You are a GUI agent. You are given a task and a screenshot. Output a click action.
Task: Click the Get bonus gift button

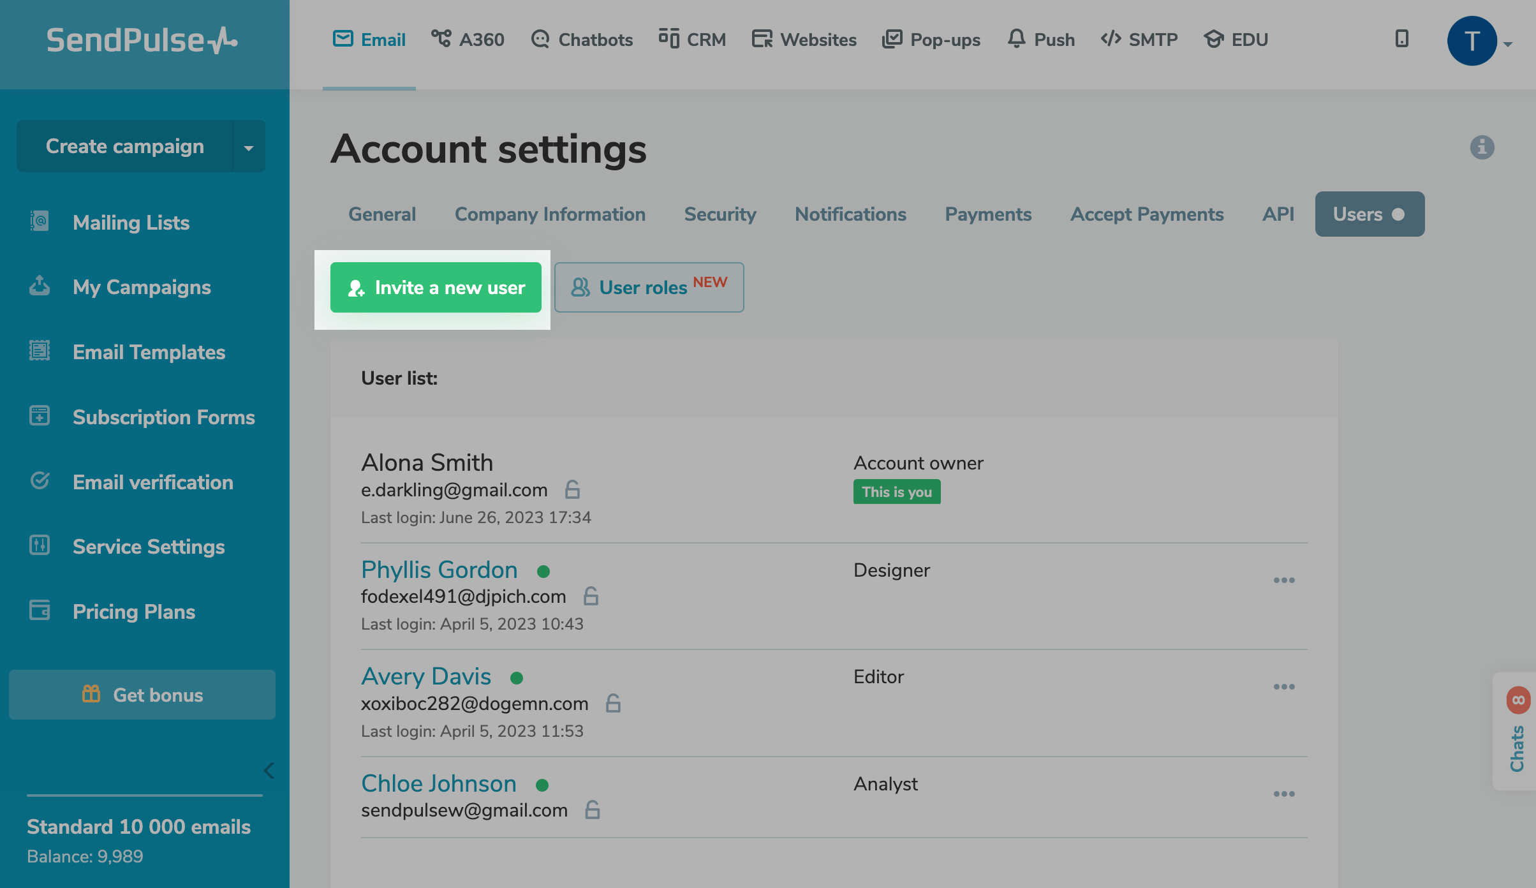click(142, 695)
